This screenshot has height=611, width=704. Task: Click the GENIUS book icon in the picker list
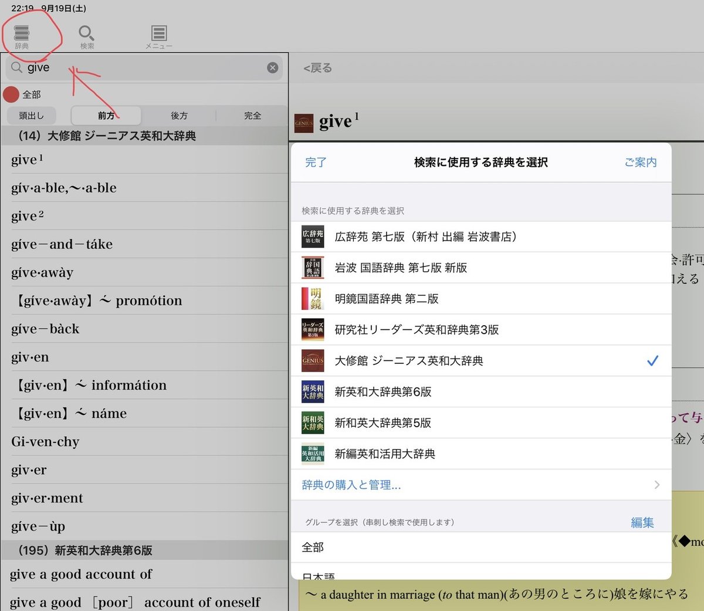click(x=313, y=361)
